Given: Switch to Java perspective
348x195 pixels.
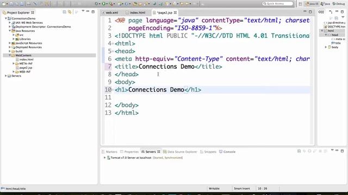Looking at the screenshot, I should click(326, 4).
